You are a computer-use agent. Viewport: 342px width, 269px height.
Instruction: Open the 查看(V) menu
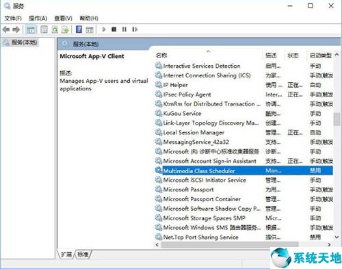(63, 18)
